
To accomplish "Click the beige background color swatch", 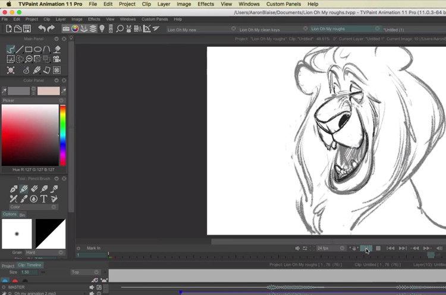I will click(49, 91).
